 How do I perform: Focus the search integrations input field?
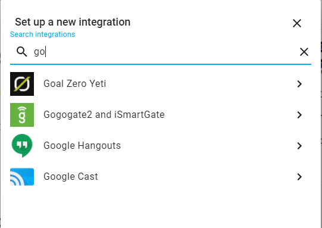click(x=164, y=52)
